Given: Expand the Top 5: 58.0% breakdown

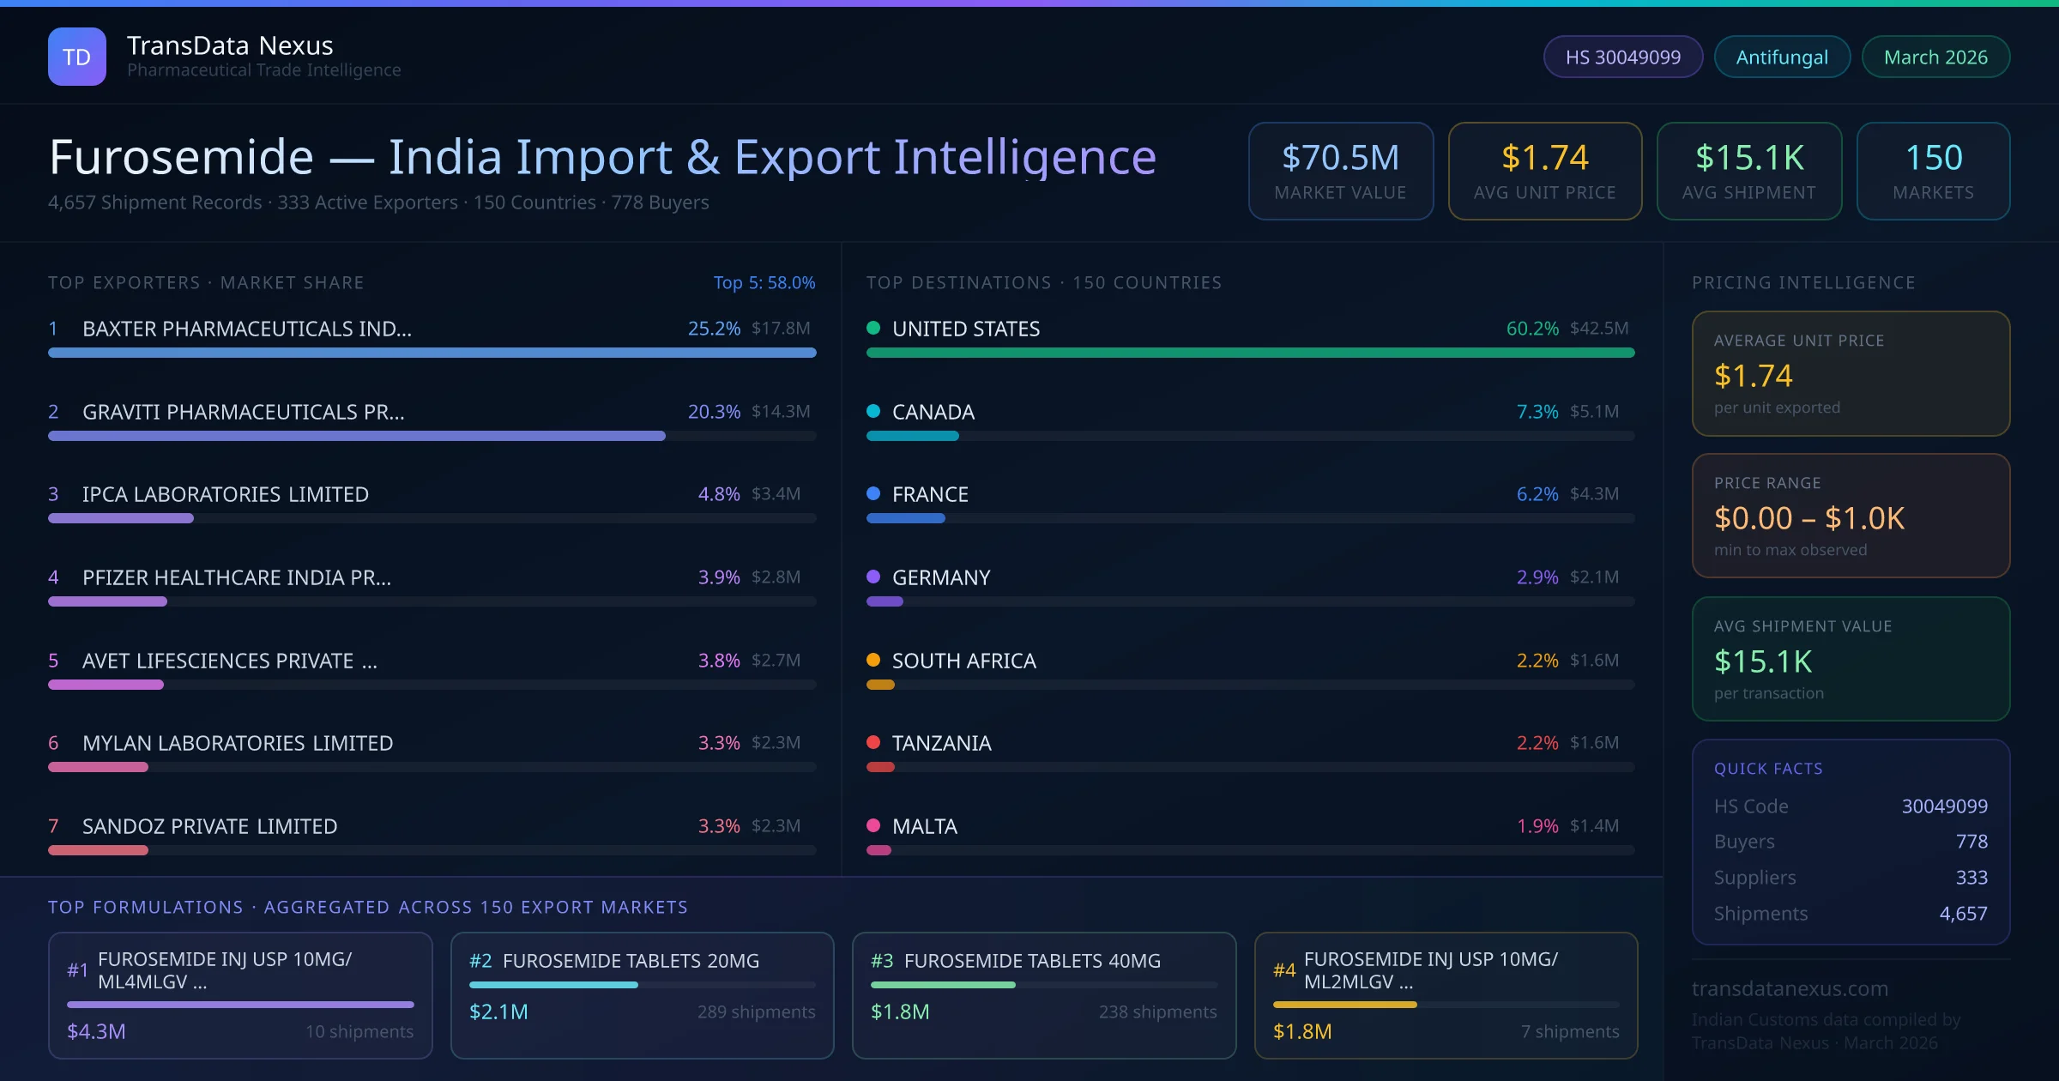Looking at the screenshot, I should [764, 282].
